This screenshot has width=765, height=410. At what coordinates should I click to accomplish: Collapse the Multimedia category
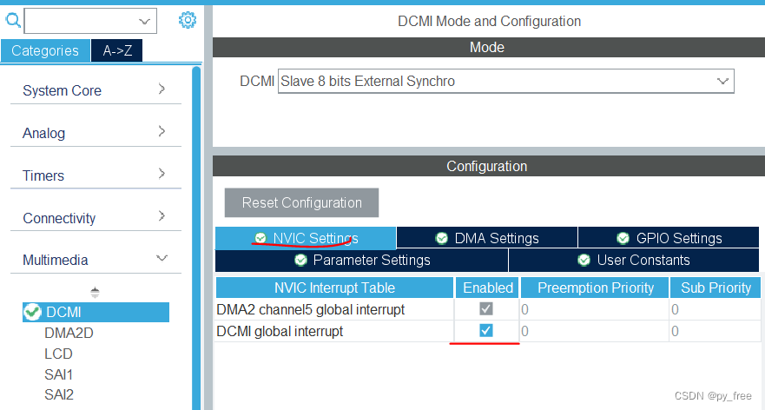pyautogui.click(x=96, y=260)
